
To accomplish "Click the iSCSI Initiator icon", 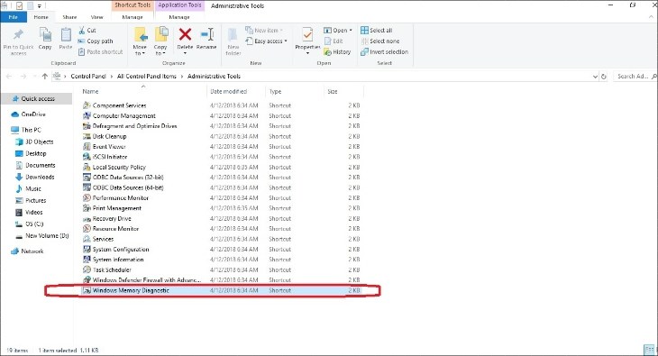I will [x=87, y=157].
